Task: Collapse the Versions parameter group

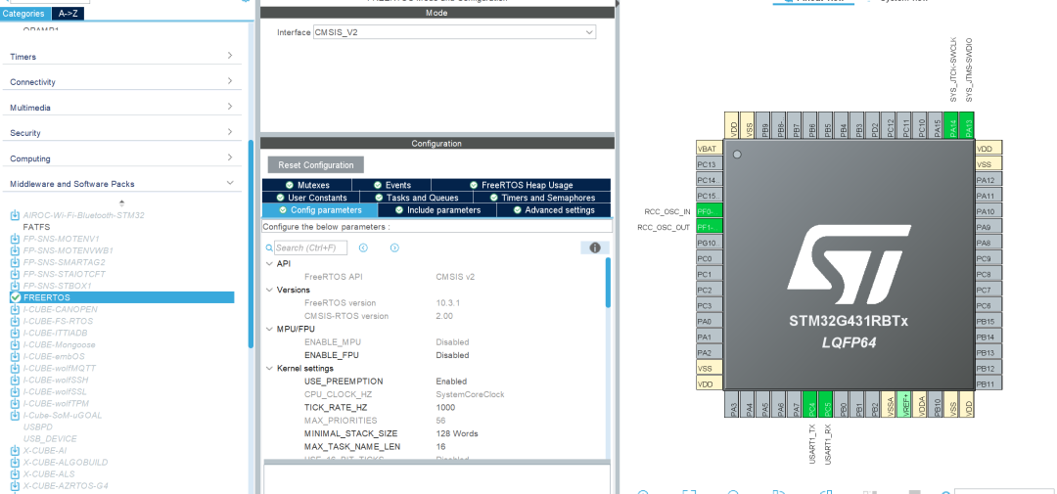Action: pos(270,290)
